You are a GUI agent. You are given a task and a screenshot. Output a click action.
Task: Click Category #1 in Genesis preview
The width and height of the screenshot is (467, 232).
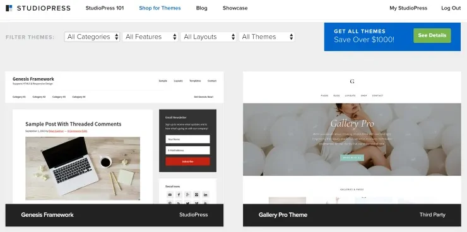[x=19, y=97]
